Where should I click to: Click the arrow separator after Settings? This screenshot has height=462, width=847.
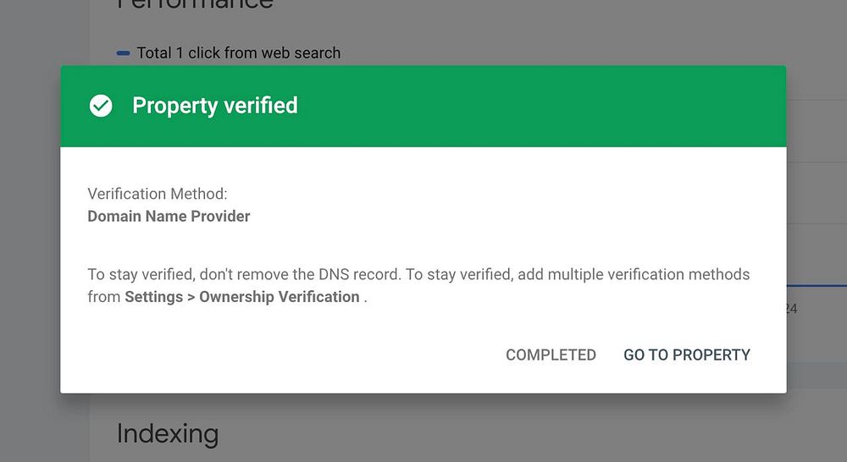coord(191,297)
